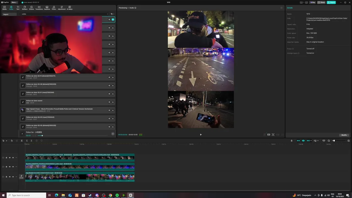The width and height of the screenshot is (352, 198).
Task: Switch to the Text tab
Action: [18, 8]
